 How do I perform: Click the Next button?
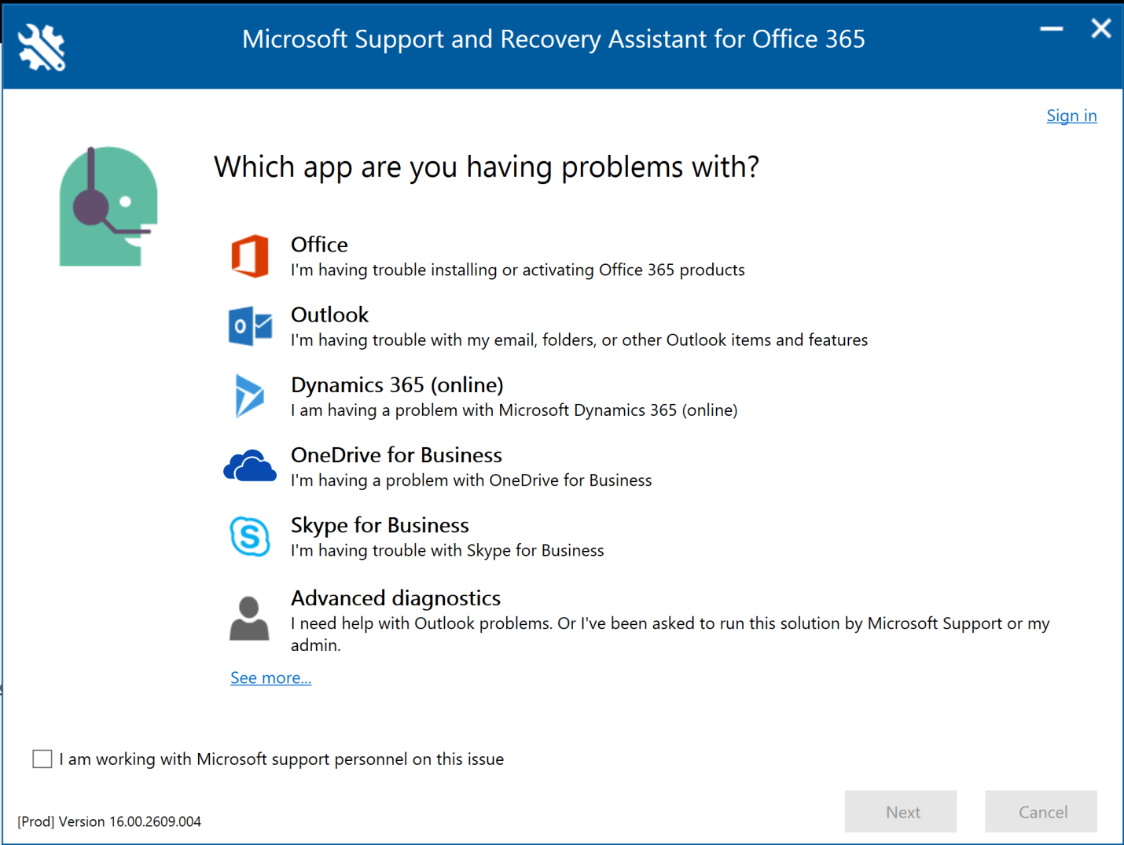pyautogui.click(x=901, y=811)
